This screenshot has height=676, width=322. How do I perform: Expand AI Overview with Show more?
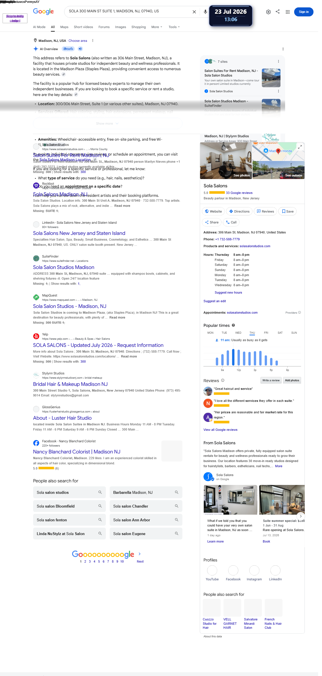[x=107, y=123]
